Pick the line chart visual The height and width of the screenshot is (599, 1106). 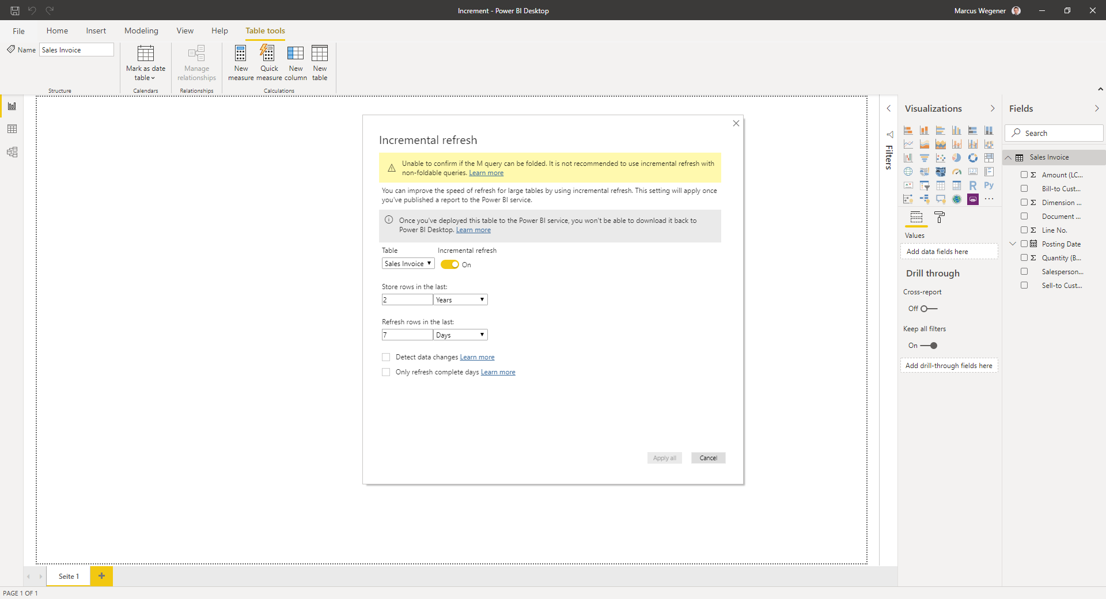(x=908, y=144)
